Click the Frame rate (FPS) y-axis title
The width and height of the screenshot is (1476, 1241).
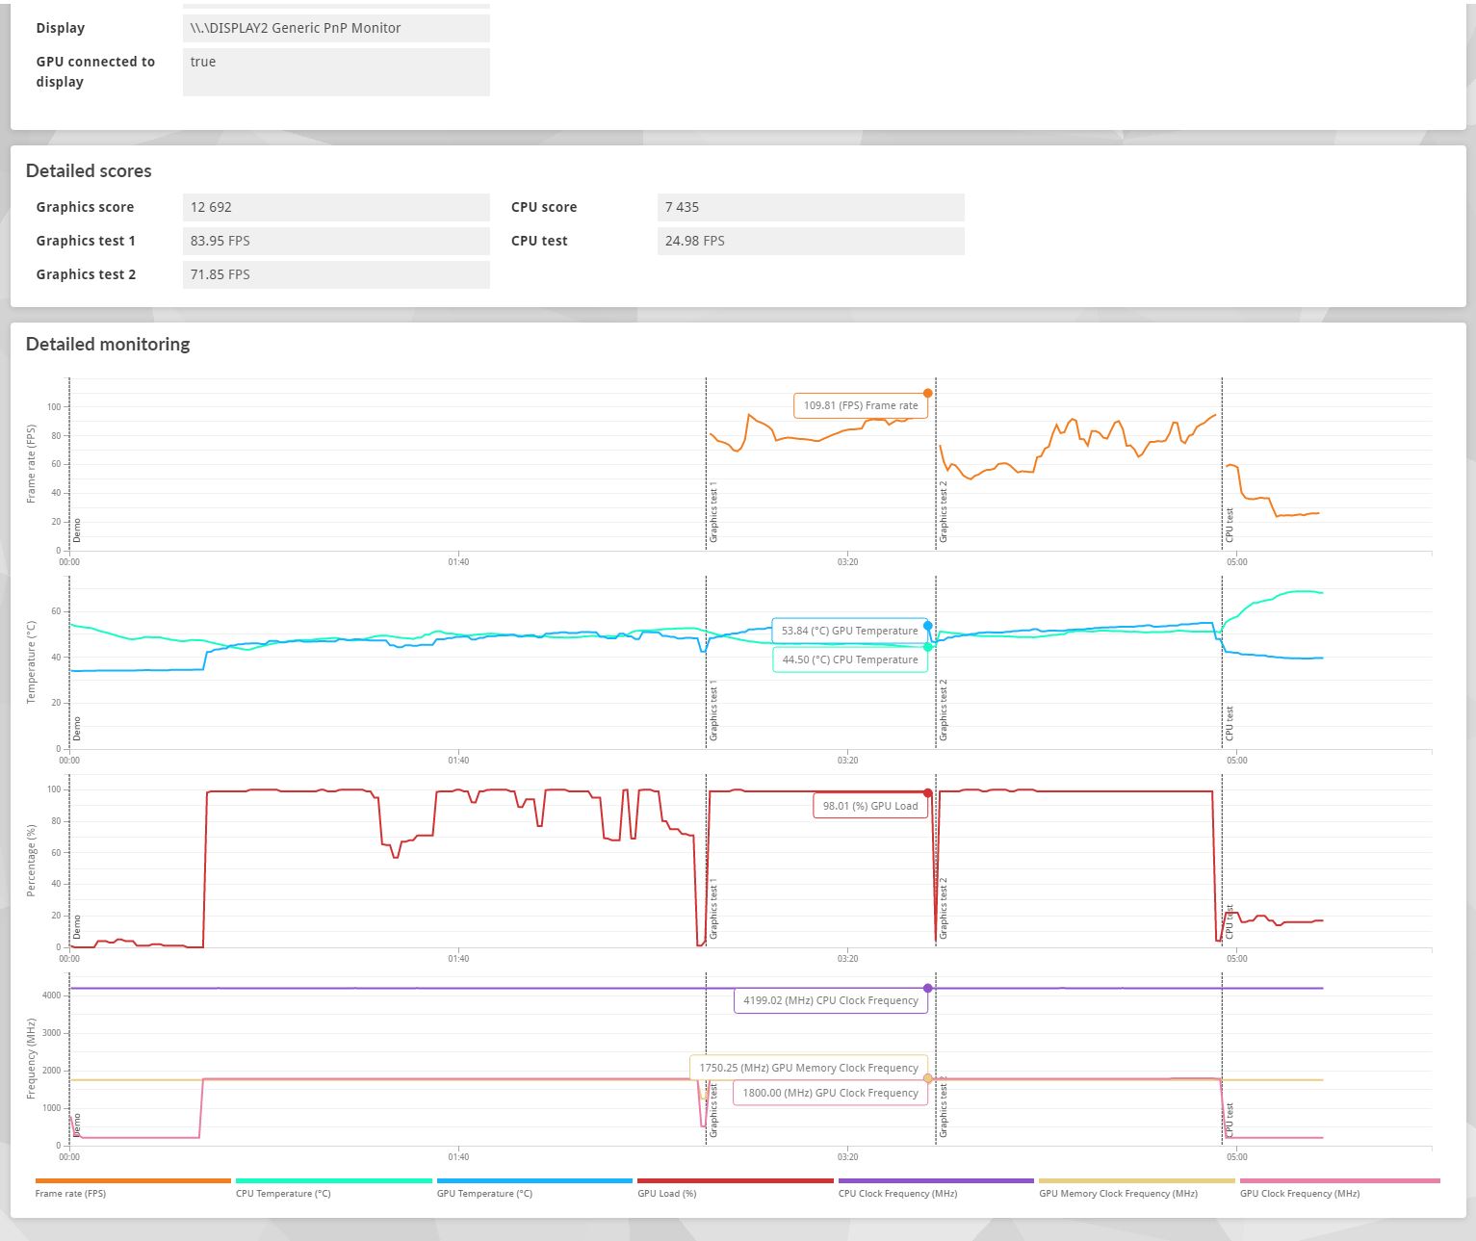31,464
